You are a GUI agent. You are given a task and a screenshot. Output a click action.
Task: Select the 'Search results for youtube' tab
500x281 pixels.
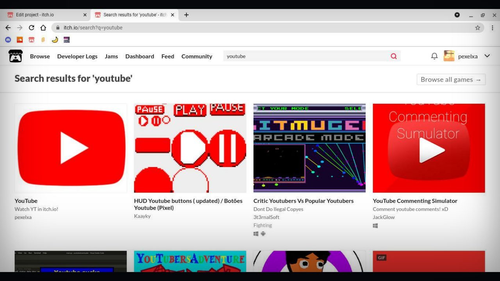point(135,15)
